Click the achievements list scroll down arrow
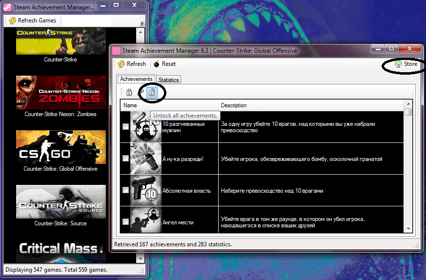Screen dimensions: 426x280 point(408,229)
